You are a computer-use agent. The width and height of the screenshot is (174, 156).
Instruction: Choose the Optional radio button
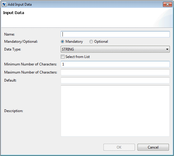coord(91,42)
